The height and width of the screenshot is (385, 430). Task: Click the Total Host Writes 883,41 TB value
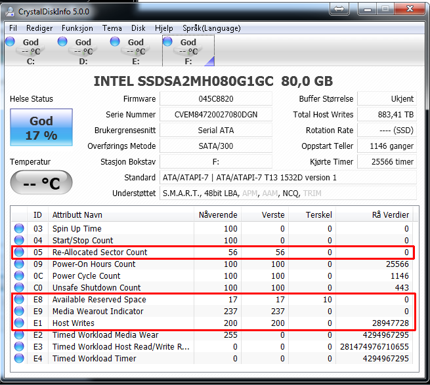point(387,115)
